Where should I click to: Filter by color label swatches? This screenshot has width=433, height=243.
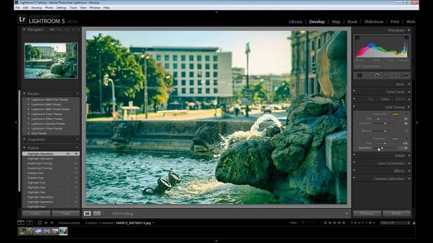[363, 223]
